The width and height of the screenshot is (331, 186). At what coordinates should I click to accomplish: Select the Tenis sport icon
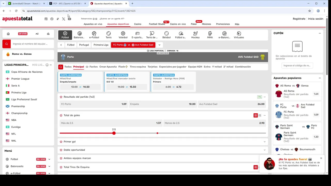coord(109,35)
